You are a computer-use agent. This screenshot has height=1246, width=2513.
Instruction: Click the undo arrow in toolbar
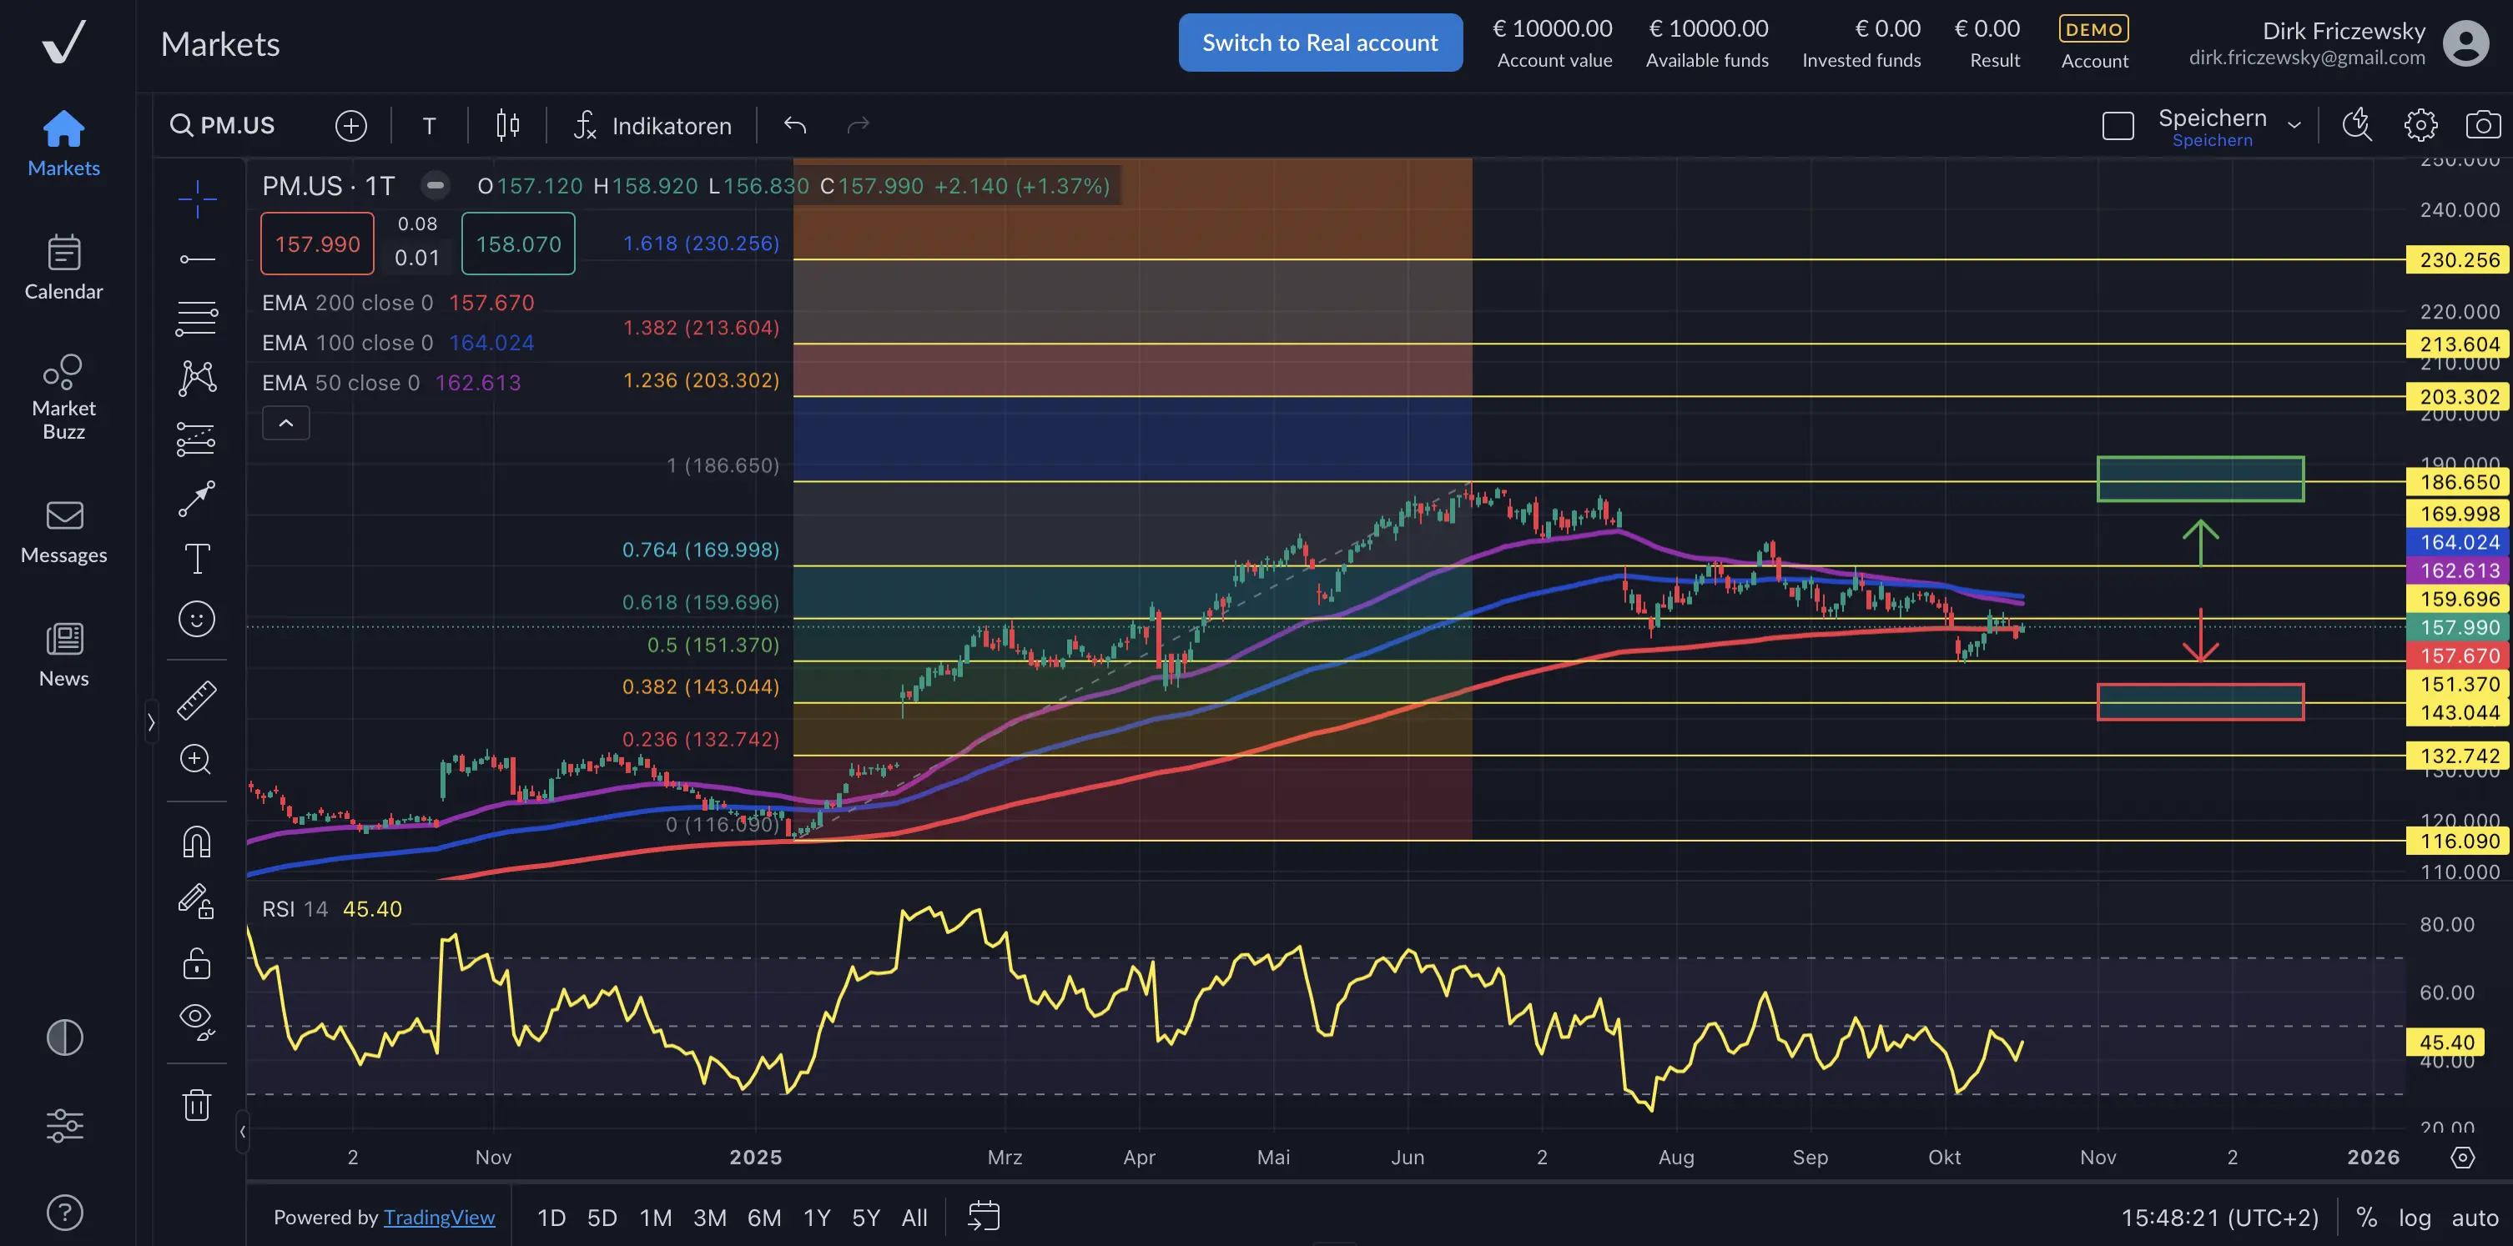coord(795,125)
